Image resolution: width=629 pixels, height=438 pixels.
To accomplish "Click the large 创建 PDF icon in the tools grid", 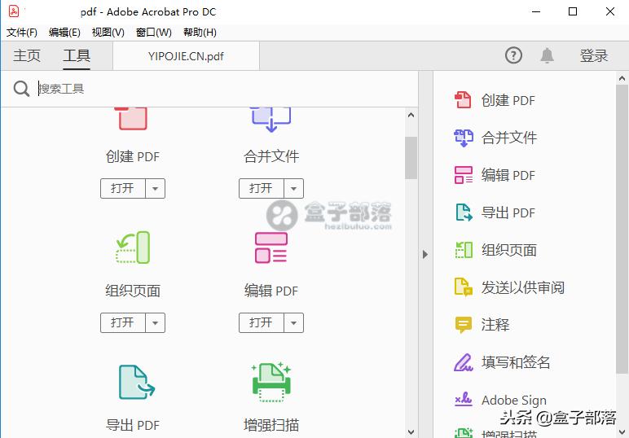I will click(131, 119).
